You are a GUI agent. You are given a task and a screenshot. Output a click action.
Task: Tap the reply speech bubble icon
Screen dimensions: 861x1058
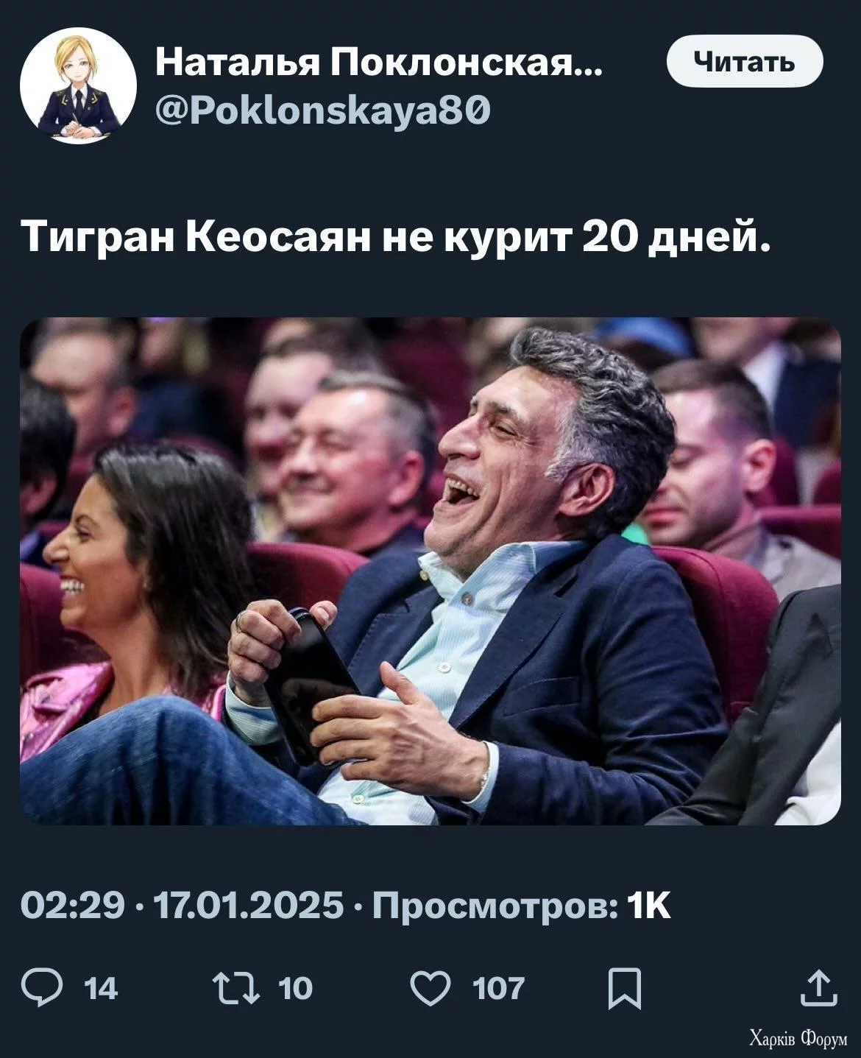[42, 988]
